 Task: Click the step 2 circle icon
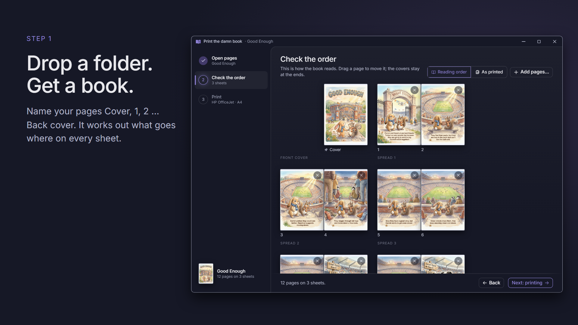(203, 80)
